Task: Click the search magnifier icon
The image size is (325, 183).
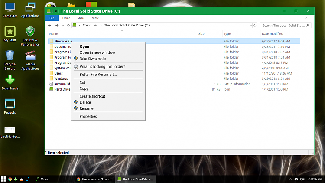Action: (308, 25)
